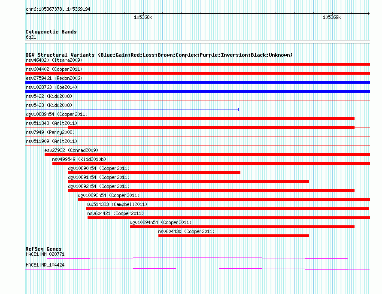This screenshot has height=294, width=382.
Task: Click the 105368k ruler marker
Action: tap(143, 17)
